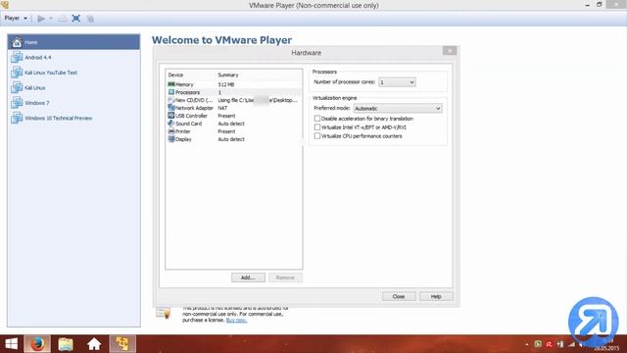Open Firefox from the taskbar

pyautogui.click(x=37, y=344)
